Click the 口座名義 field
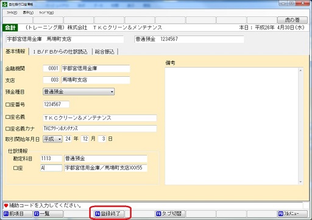Viewport: 312px width, 220px height. [100, 118]
